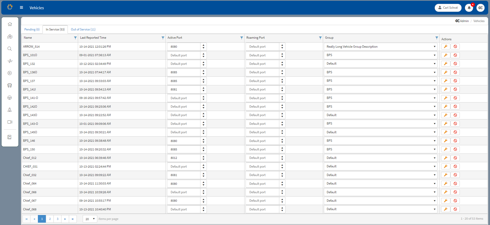The width and height of the screenshot is (490, 225).
Task: Click Roaming Port field for BPS_136O
Action: [262, 72]
